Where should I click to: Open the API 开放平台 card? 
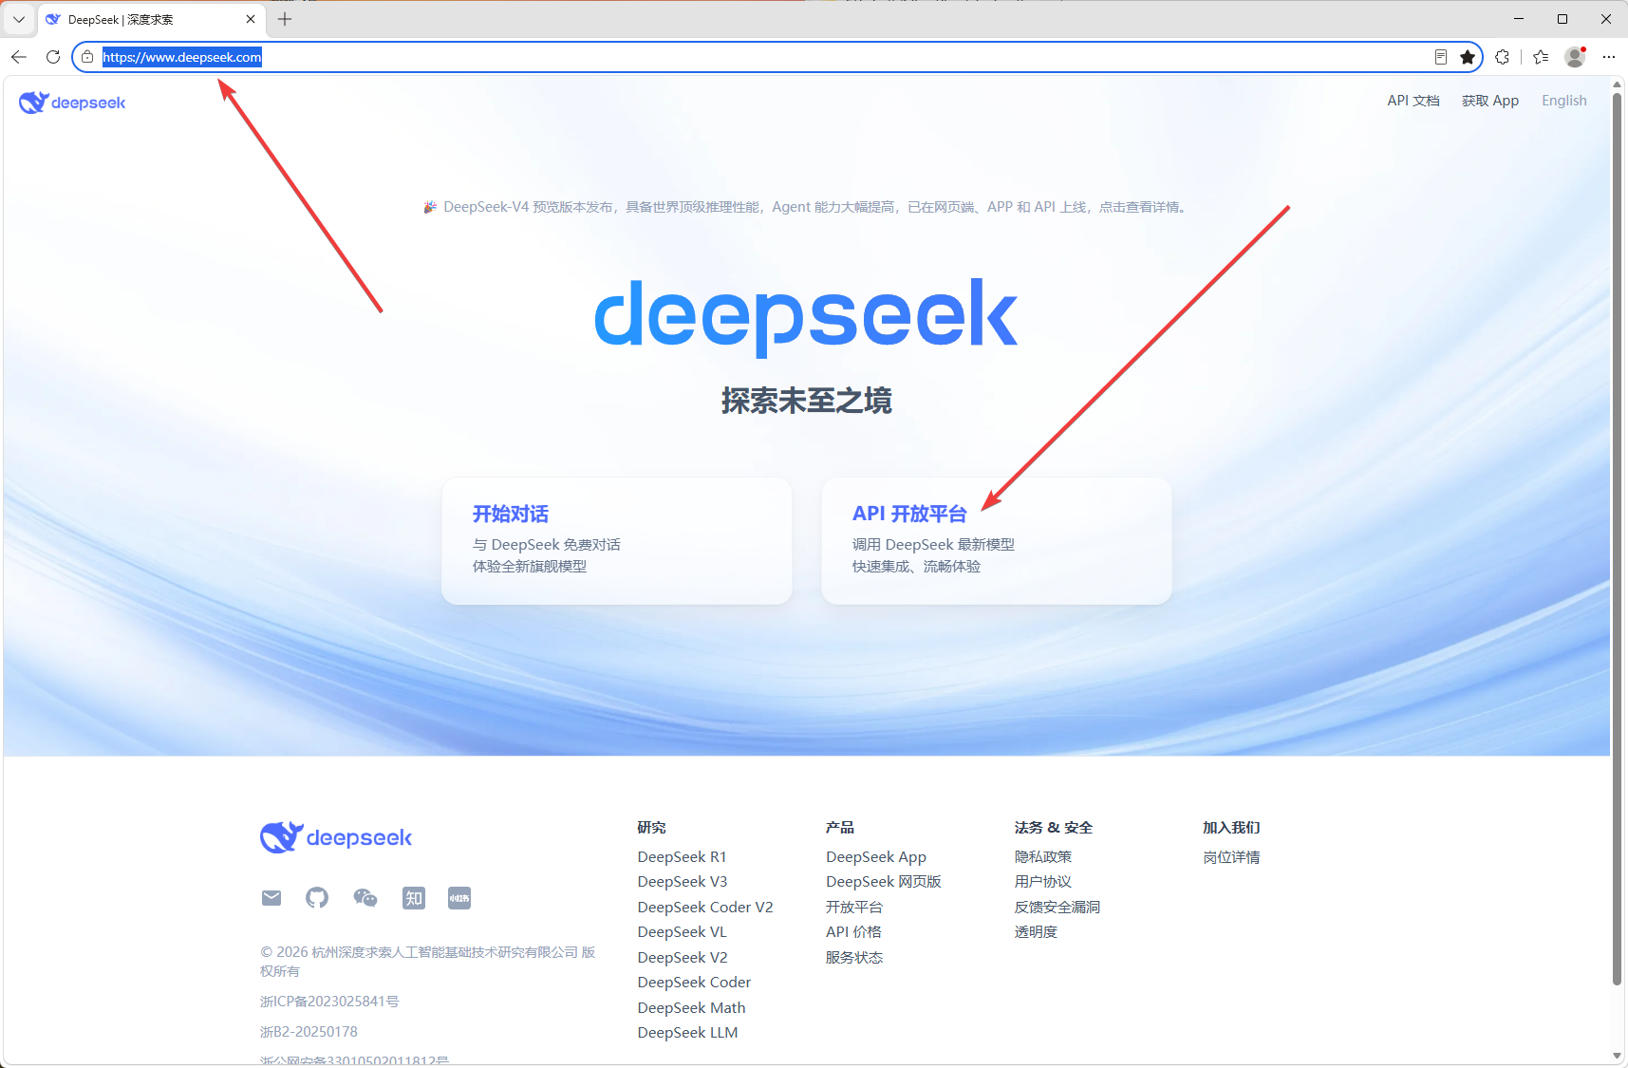(x=997, y=541)
